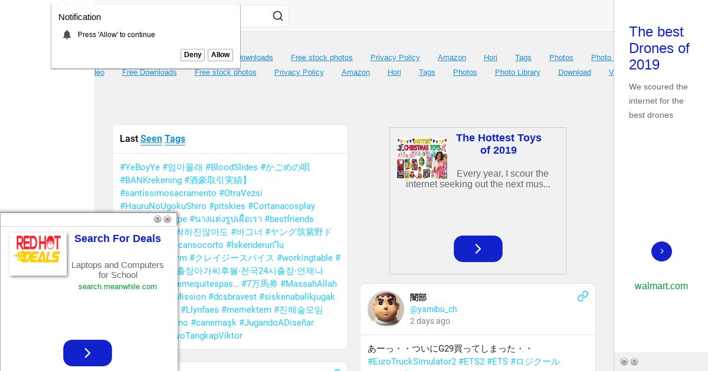Click the search magnifier icon
This screenshot has width=708, height=371.
tap(278, 16)
